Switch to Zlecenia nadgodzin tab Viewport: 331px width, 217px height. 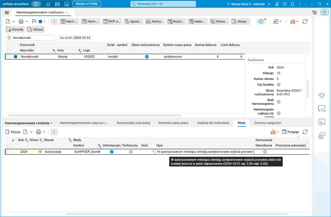[x=268, y=123]
